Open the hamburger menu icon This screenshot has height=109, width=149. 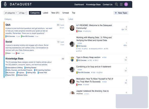121,4
